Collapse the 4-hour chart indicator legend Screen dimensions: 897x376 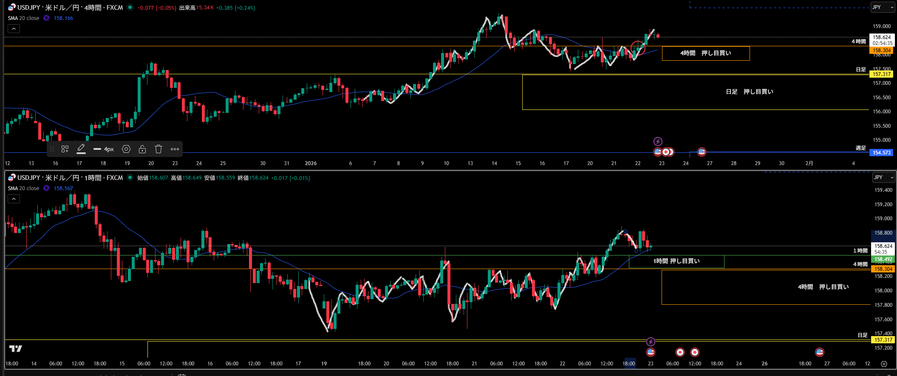[x=14, y=29]
